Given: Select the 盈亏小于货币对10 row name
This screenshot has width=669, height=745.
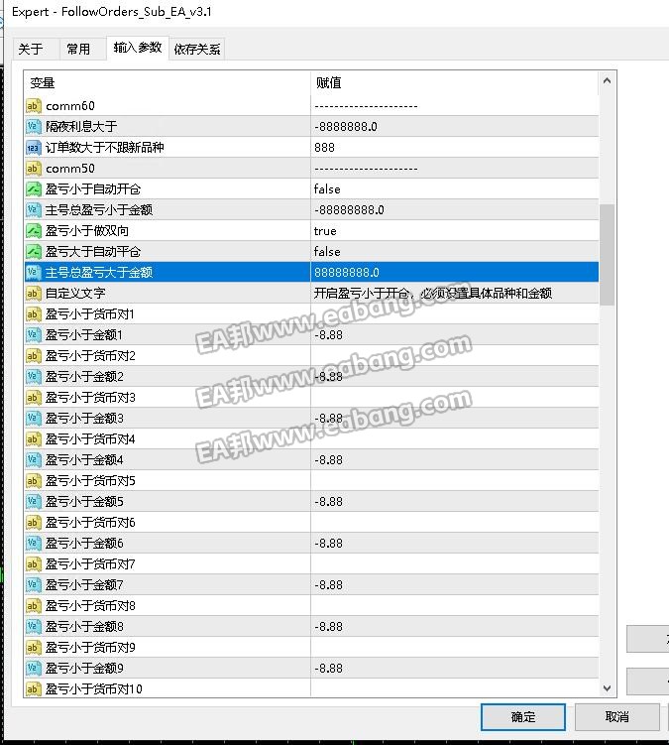Looking at the screenshot, I should 94,689.
